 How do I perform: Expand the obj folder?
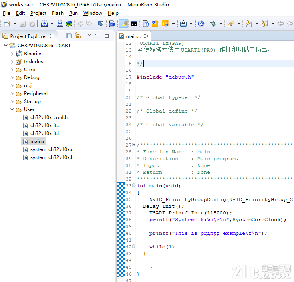12,86
